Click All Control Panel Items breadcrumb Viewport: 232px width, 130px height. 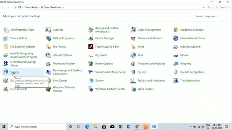click(x=51, y=7)
